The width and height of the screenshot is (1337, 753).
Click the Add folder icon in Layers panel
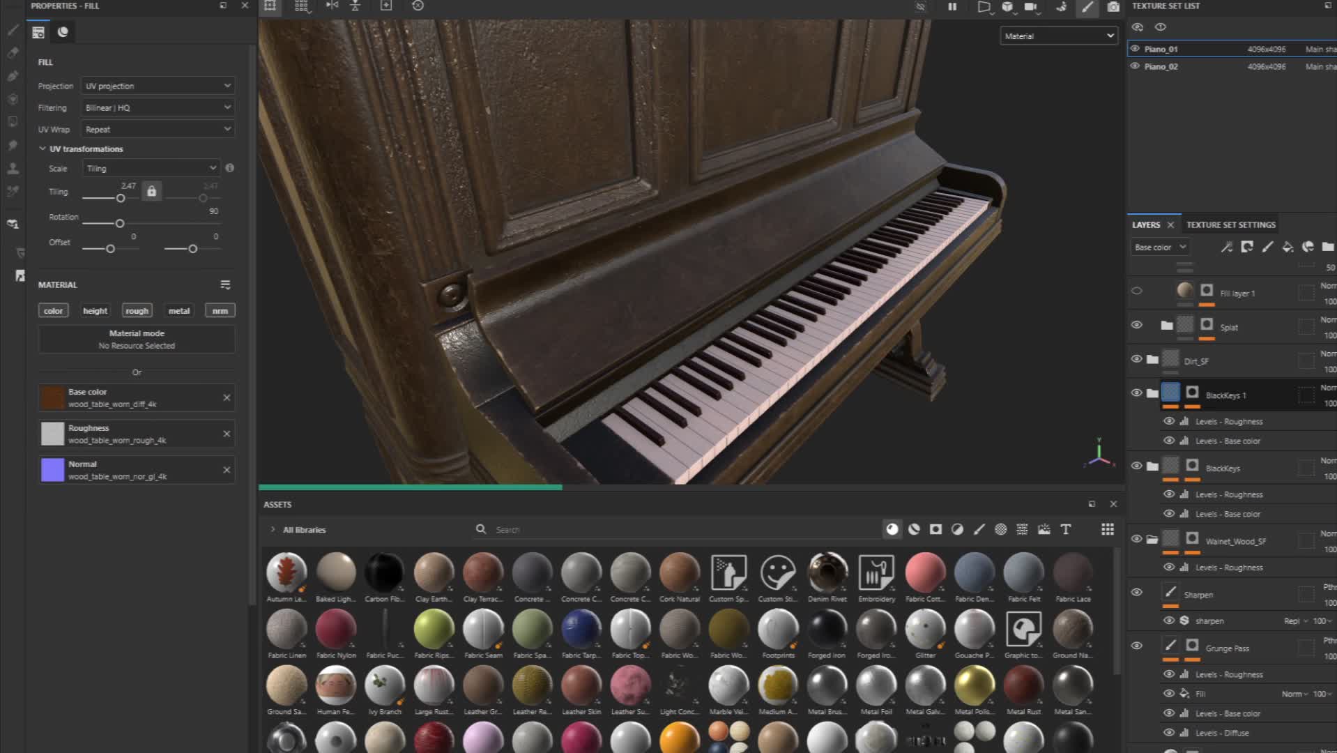(x=1328, y=247)
